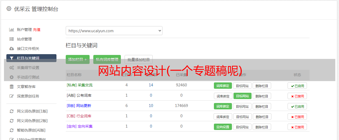This screenshot has height=140, width=339.
Task: Click the bar chart icon for 账户管理
Action: [x=11, y=30]
